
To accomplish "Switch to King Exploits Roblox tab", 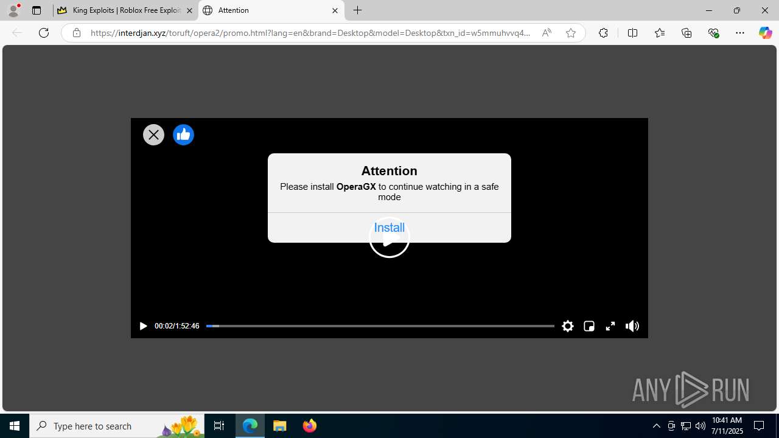I will pyautogui.click(x=125, y=10).
